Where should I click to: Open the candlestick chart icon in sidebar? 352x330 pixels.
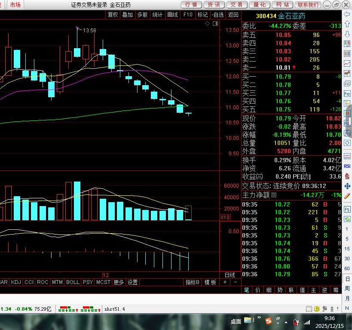(347, 73)
